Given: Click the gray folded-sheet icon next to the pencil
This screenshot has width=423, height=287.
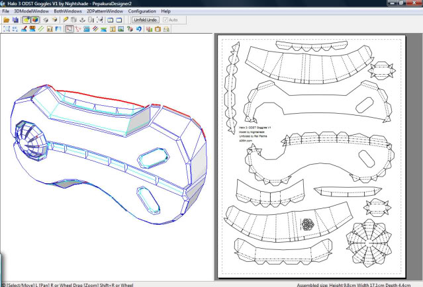Looking at the screenshot, I should pyautogui.click(x=73, y=20).
